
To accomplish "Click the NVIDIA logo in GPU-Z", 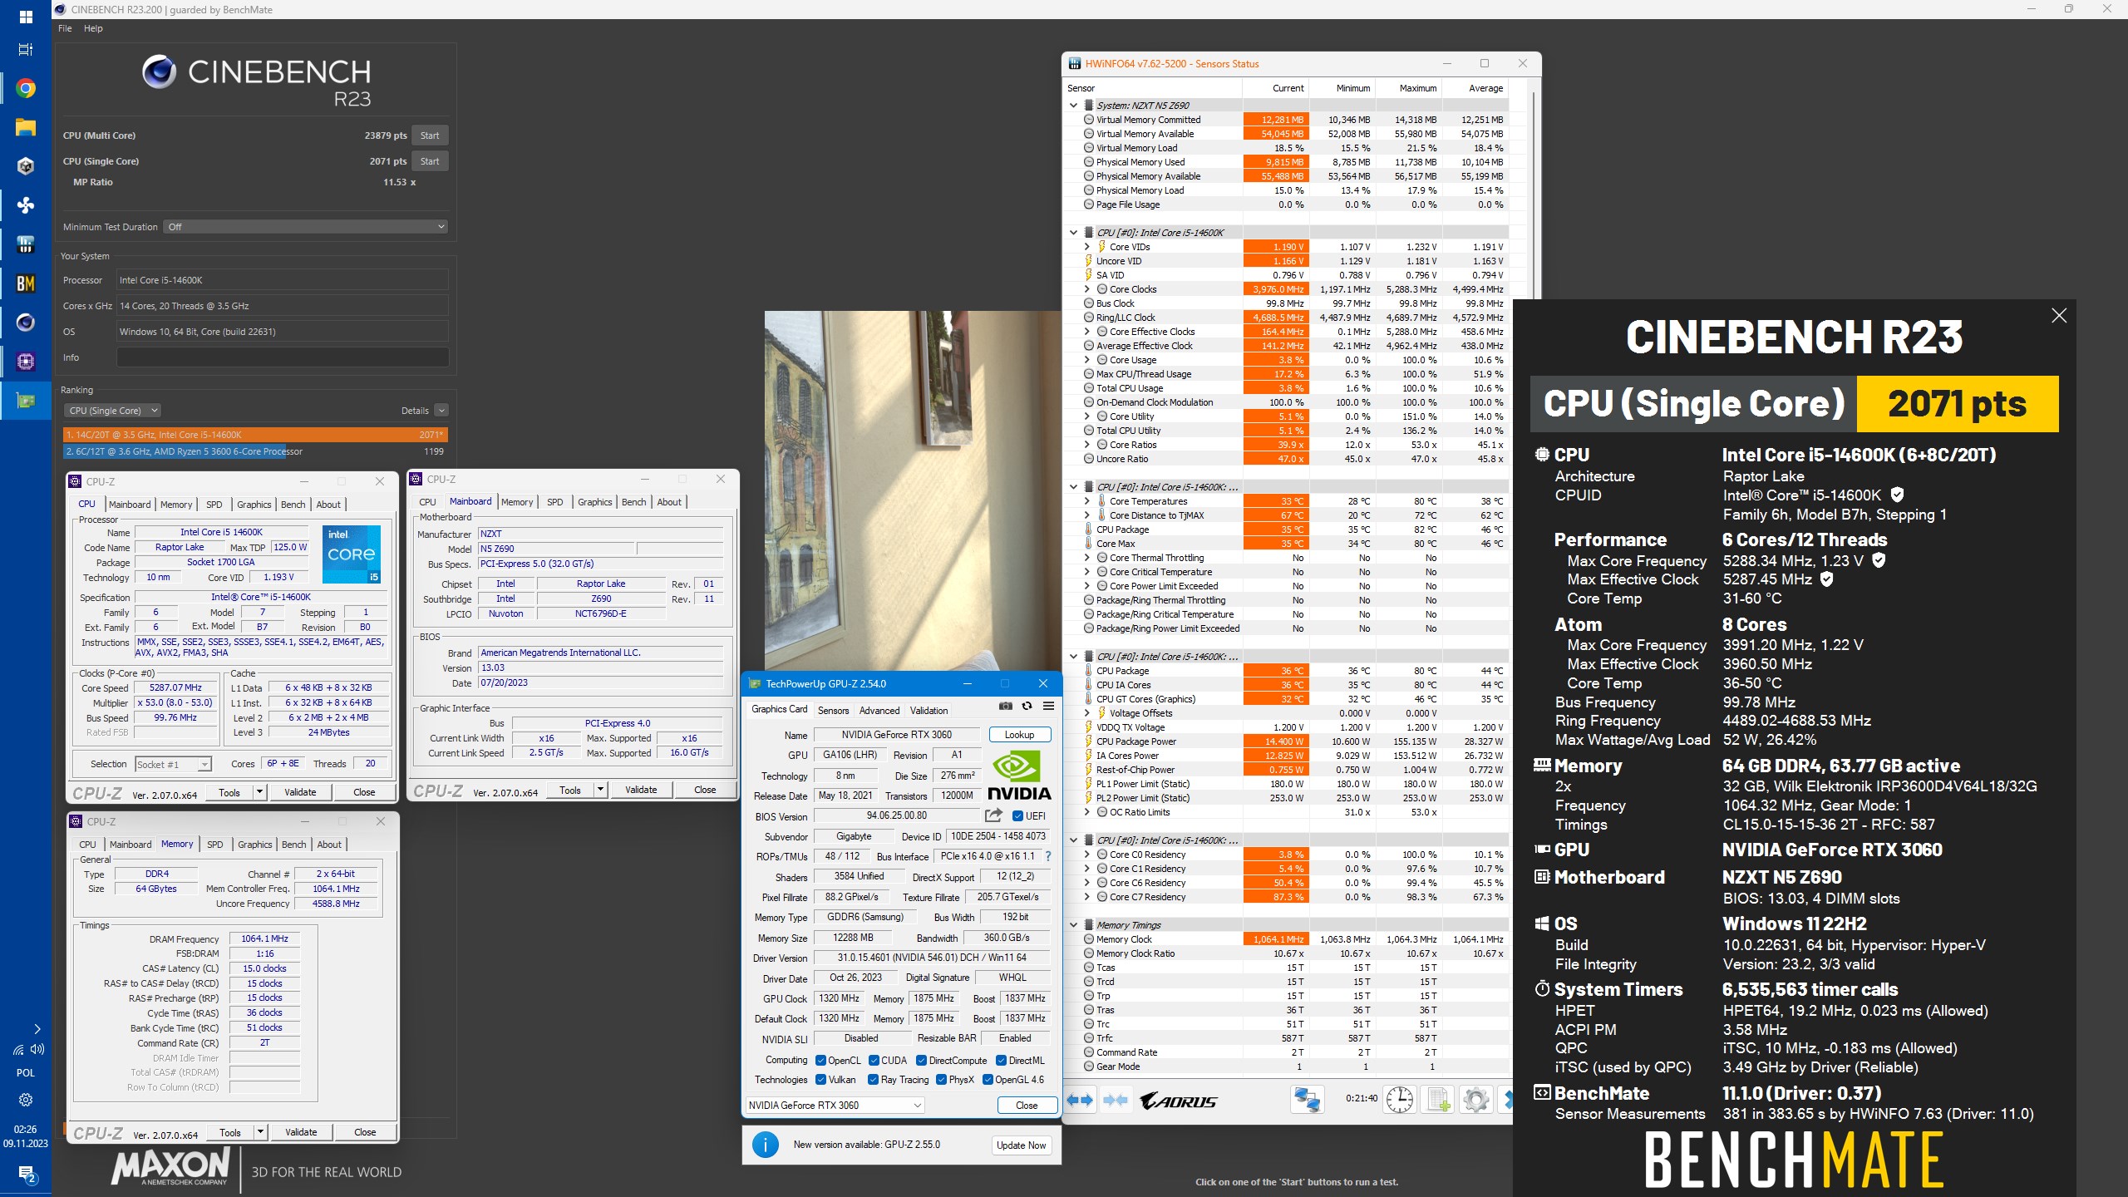I will pos(1019,775).
